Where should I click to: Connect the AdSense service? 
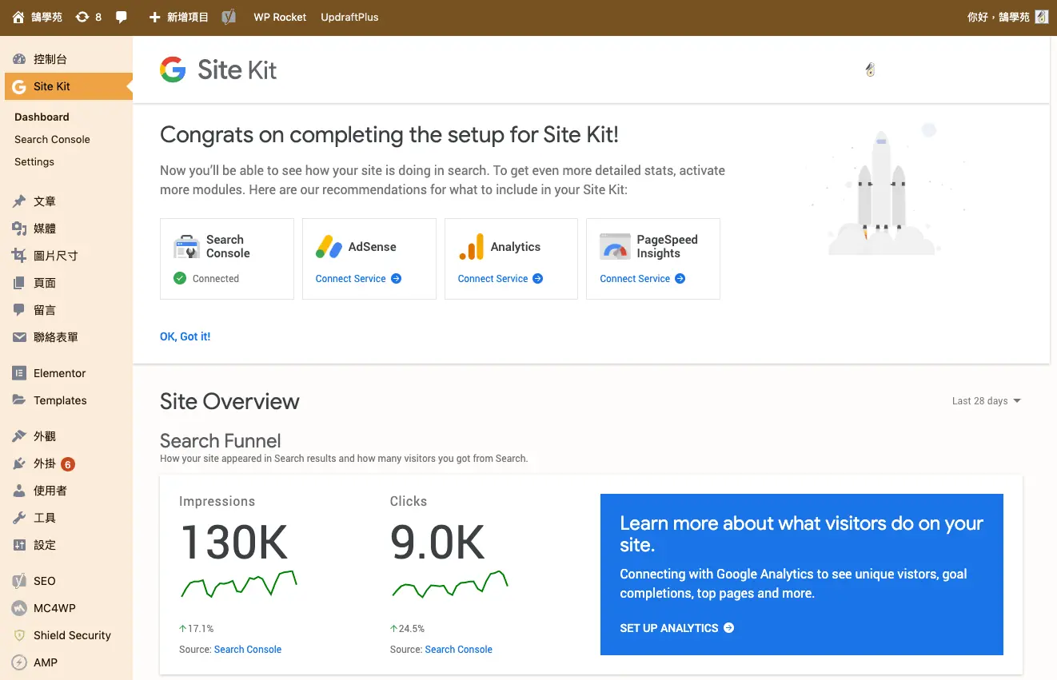point(358,279)
